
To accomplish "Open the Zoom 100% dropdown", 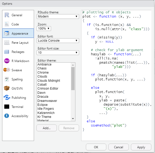I will 44,29.
